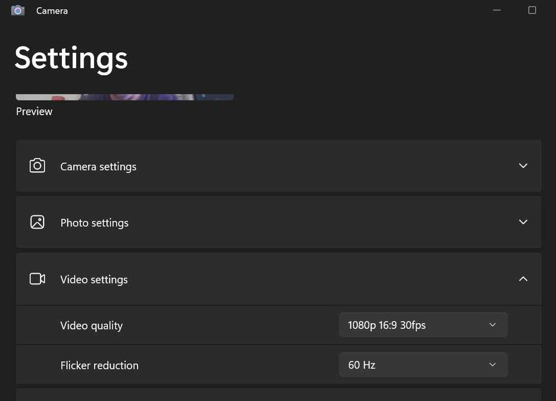Minimize the Camera window
The height and width of the screenshot is (401, 556).
[497, 10]
